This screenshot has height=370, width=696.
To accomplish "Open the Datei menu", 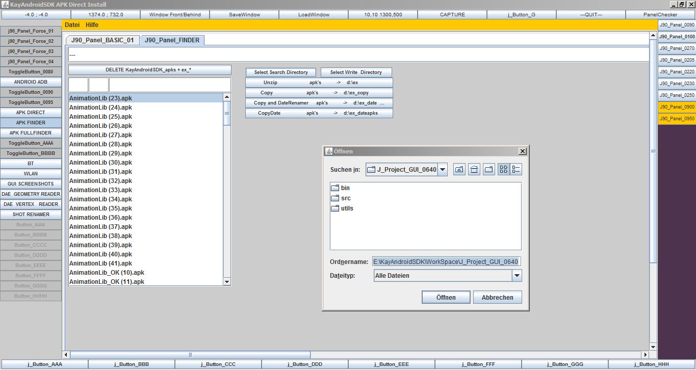I will click(72, 25).
